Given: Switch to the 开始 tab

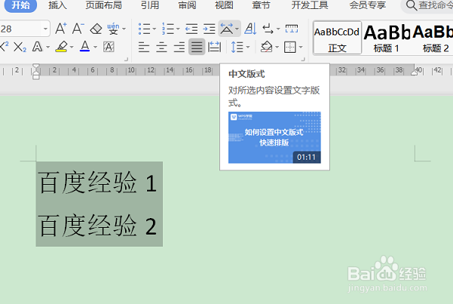Looking at the screenshot, I should click(x=20, y=5).
